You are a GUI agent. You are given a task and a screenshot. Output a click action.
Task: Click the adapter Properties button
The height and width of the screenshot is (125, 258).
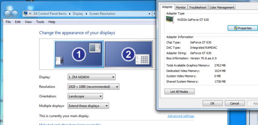242,28
